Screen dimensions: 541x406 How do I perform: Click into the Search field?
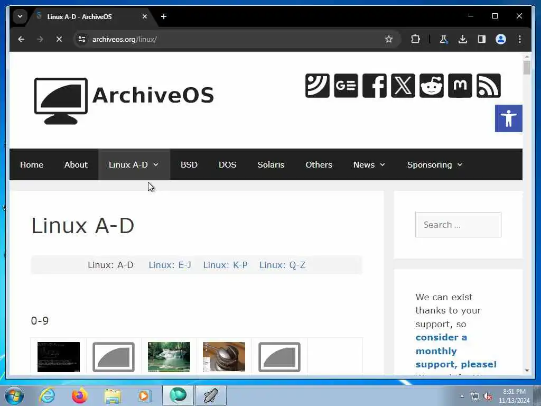coord(458,225)
